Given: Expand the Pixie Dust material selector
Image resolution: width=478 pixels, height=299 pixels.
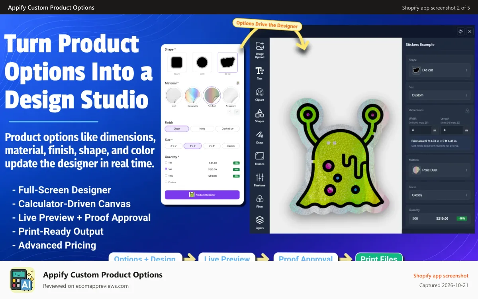Looking at the screenshot, I should pos(440,170).
